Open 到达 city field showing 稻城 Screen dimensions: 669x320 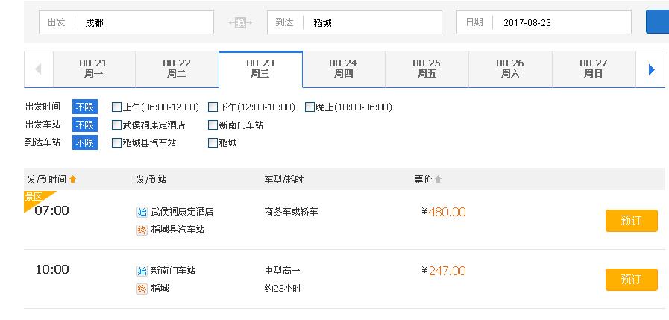point(354,22)
